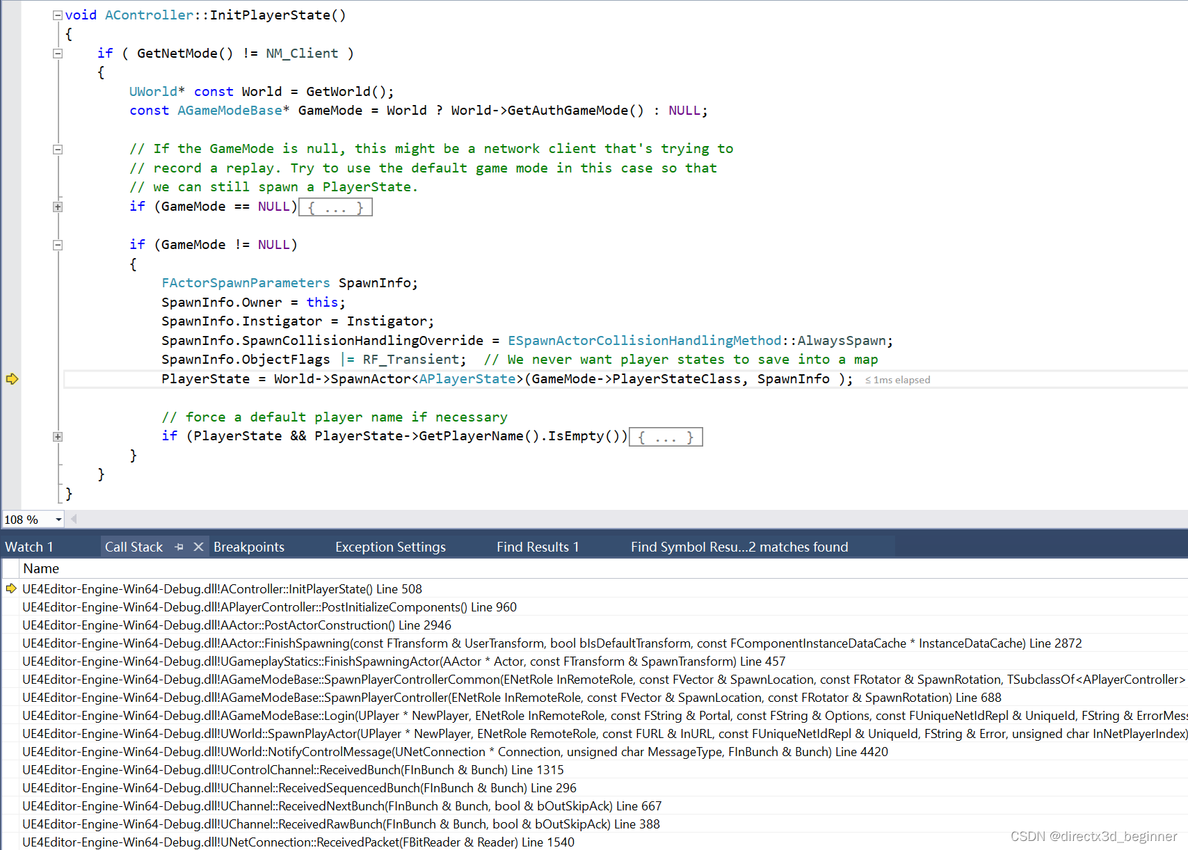Click APlayerState in the SpawnActor line
The image size is (1188, 850).
click(x=467, y=379)
